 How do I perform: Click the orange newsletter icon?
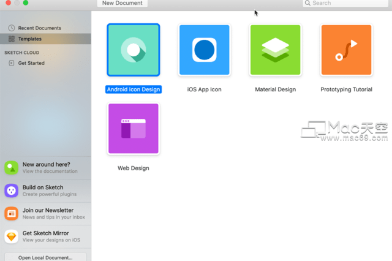tap(11, 213)
